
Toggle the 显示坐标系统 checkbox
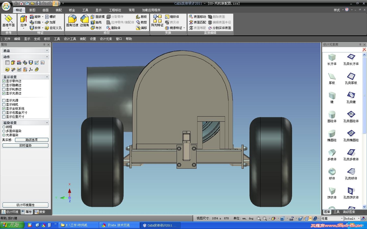[x=4, y=109]
